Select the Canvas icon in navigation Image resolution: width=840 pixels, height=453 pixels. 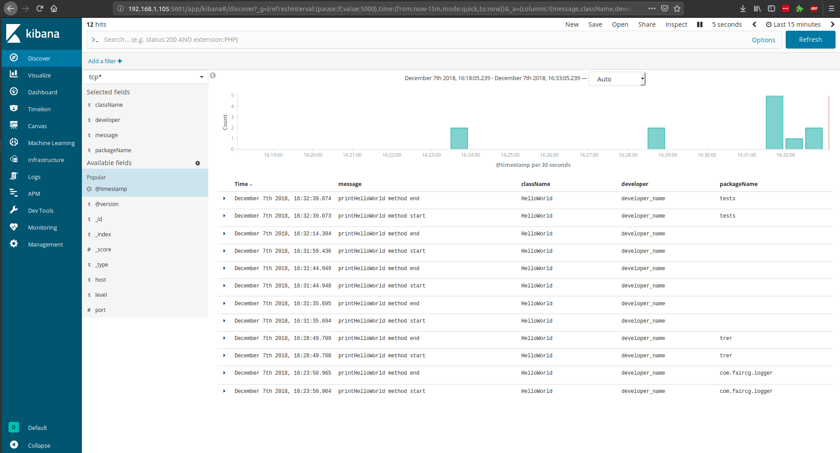[14, 125]
